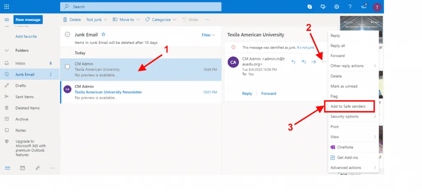Choose Print from the context menu

point(353,127)
